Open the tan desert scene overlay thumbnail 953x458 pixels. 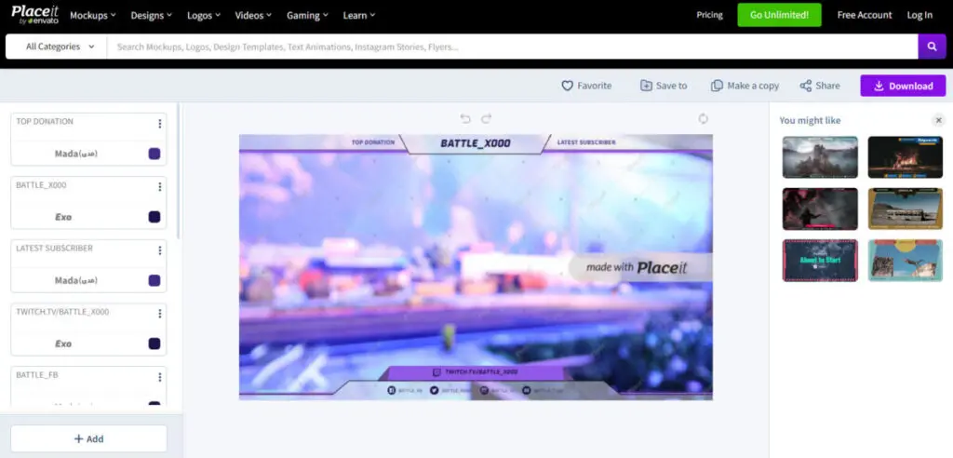905,209
